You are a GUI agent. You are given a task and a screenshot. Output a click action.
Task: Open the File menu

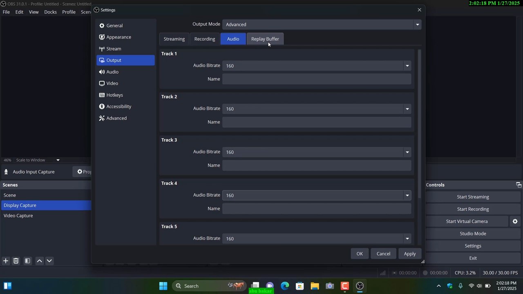[x=6, y=12]
